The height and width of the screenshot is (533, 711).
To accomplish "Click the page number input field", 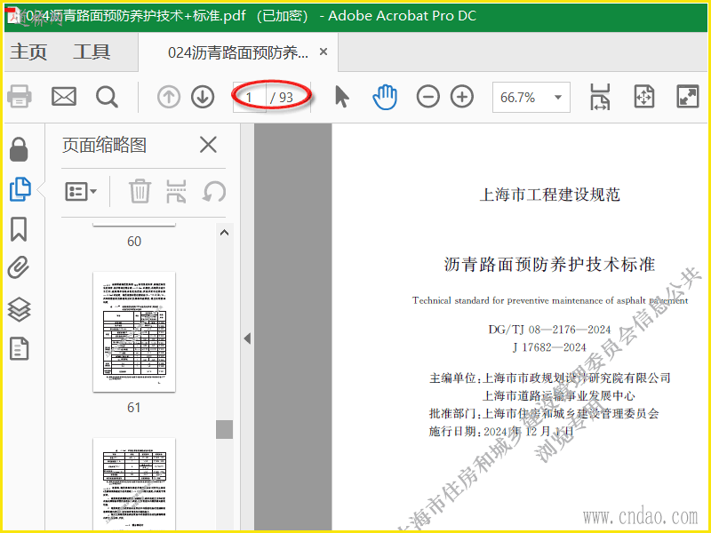I will click(x=250, y=97).
